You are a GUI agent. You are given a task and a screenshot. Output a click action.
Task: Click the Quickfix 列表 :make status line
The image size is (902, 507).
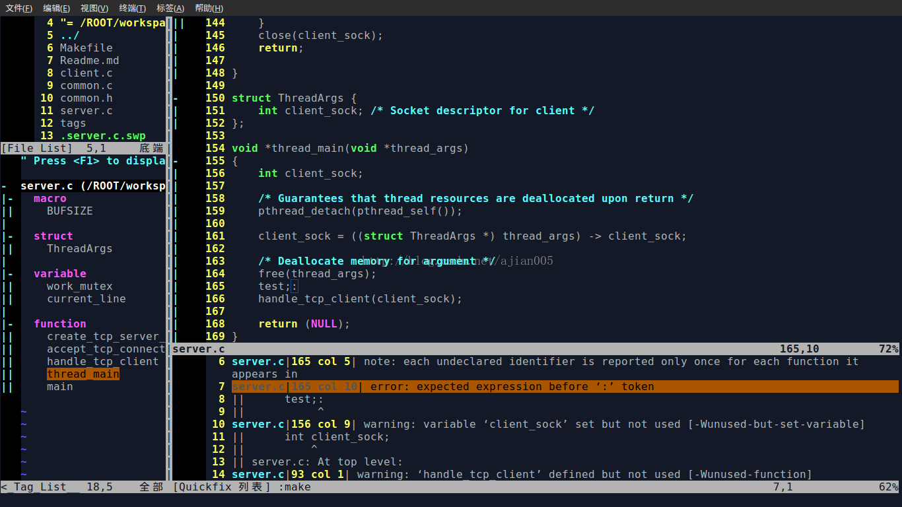536,487
